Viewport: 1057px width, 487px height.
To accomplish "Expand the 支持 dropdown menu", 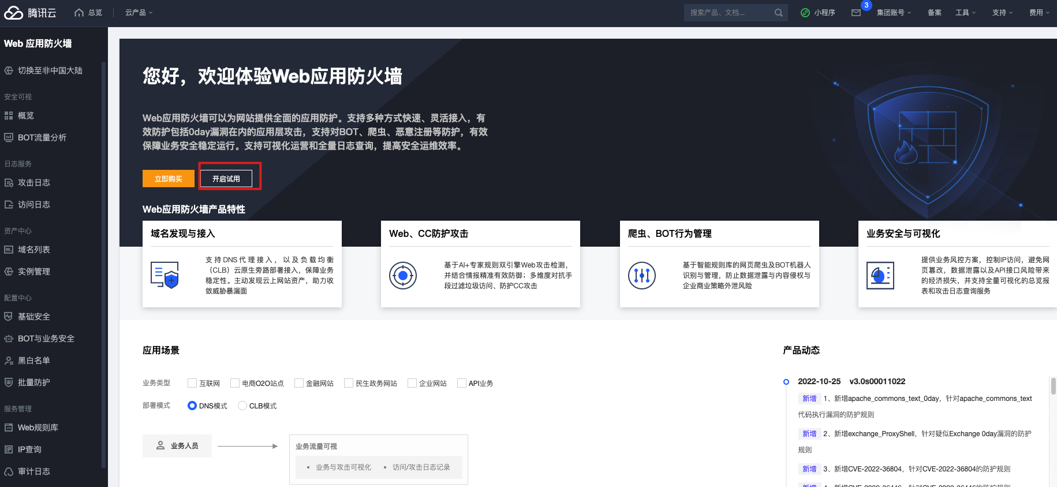I will pyautogui.click(x=1002, y=13).
